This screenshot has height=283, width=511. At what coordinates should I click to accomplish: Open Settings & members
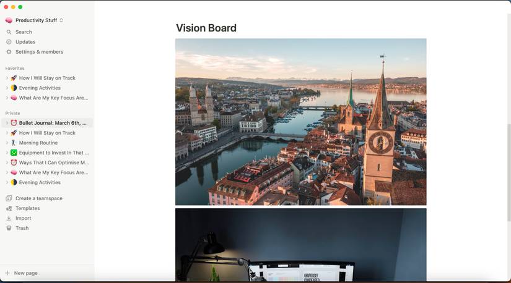tap(40, 52)
